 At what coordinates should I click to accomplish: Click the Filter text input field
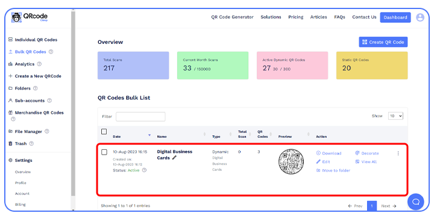point(140,117)
